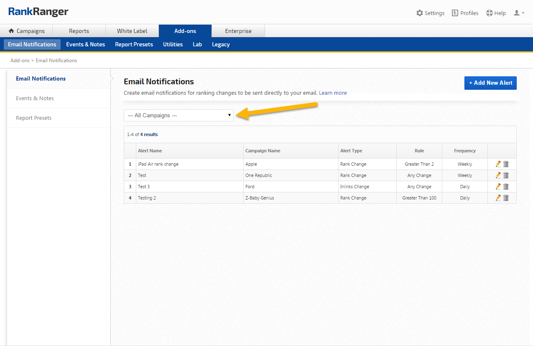533x346 pixels.
Task: Edit the Testing 2 alert with pencil icon
Action: [498, 198]
